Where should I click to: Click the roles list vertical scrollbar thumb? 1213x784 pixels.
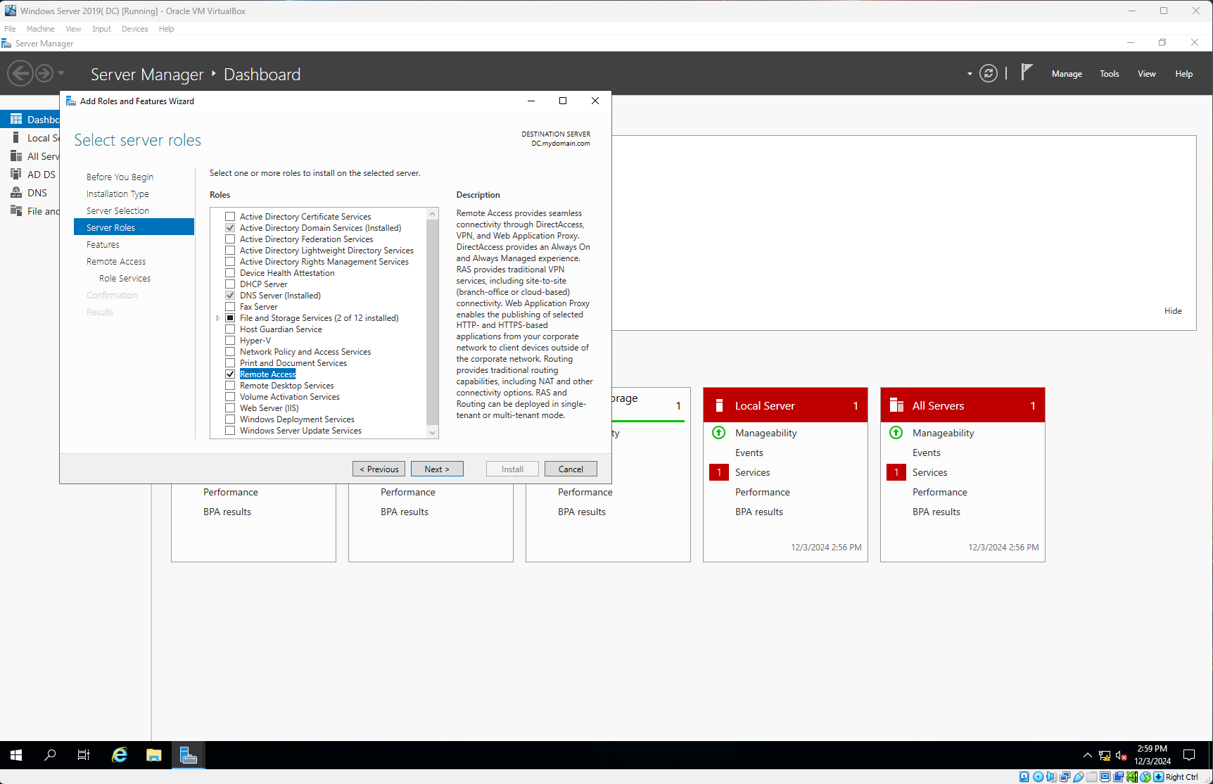433,322
